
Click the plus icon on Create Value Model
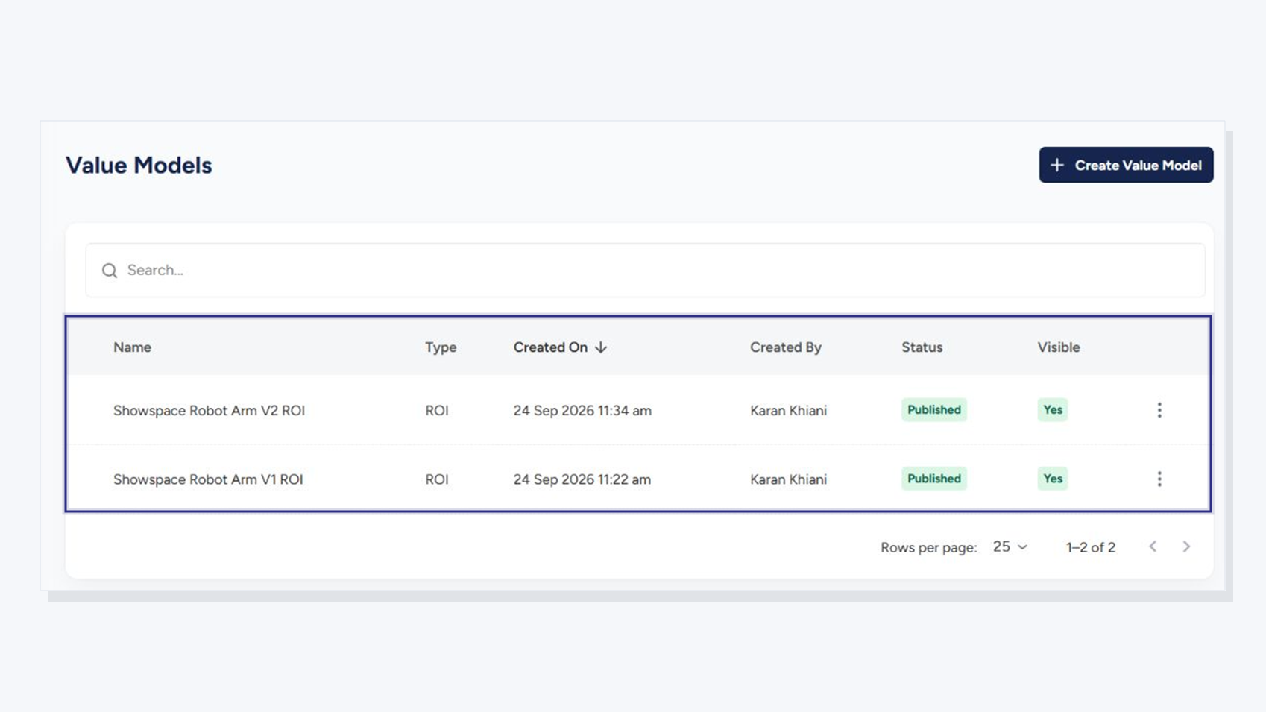tap(1057, 165)
